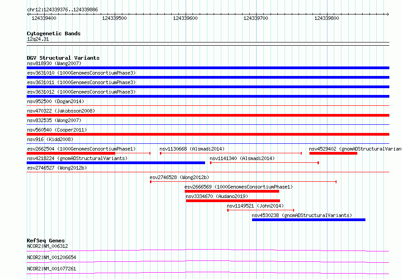The width and height of the screenshot is (402, 279).
Task: Click the blue bar of nsv4530238
Action: click(x=309, y=220)
